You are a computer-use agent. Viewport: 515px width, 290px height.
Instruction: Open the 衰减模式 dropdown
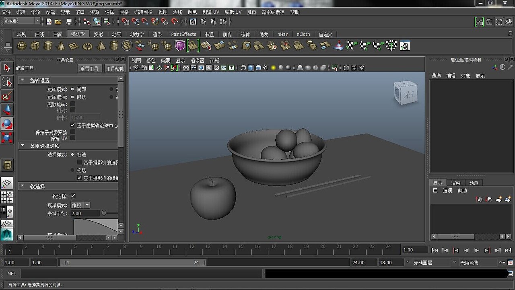click(80, 205)
